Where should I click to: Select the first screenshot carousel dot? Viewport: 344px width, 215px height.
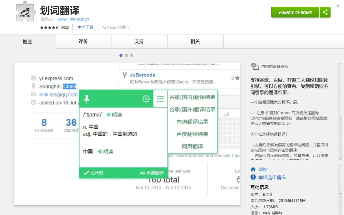point(121,55)
